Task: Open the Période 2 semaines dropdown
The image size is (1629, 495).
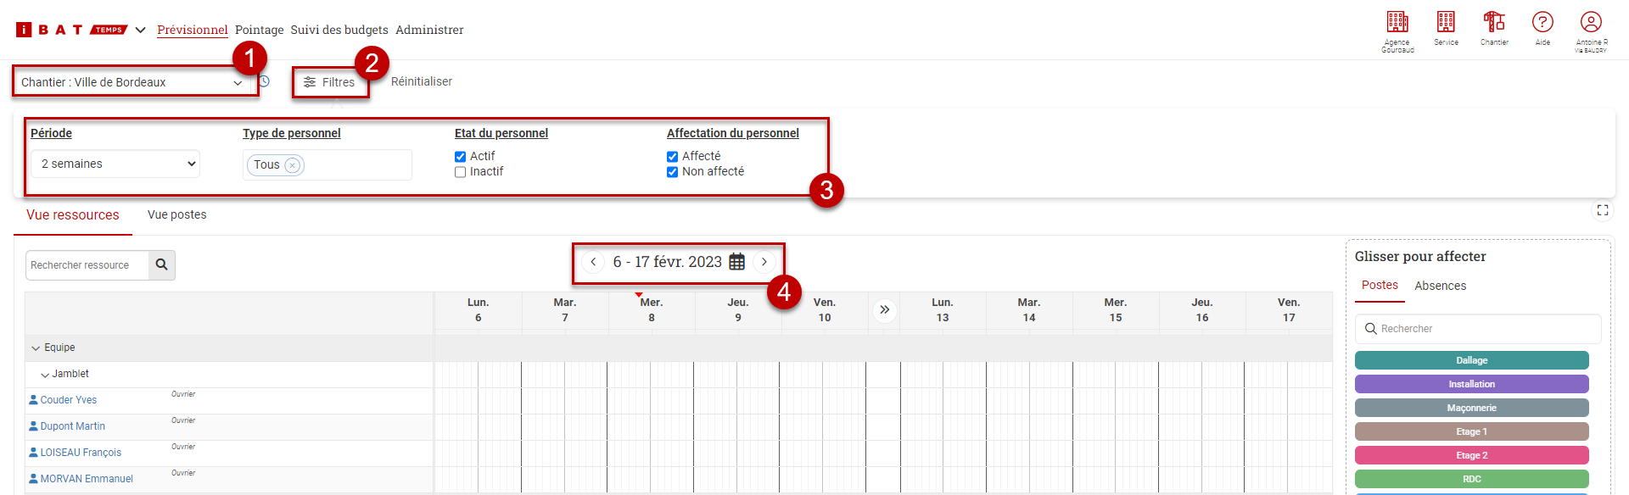Action: point(115,164)
